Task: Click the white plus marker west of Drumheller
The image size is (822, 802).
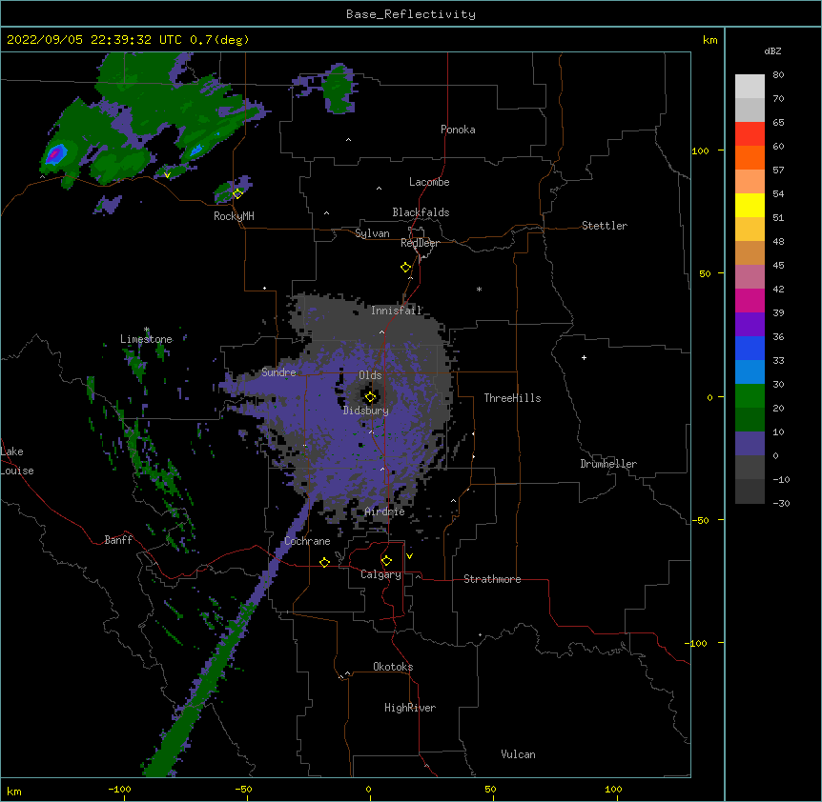Action: [x=584, y=357]
